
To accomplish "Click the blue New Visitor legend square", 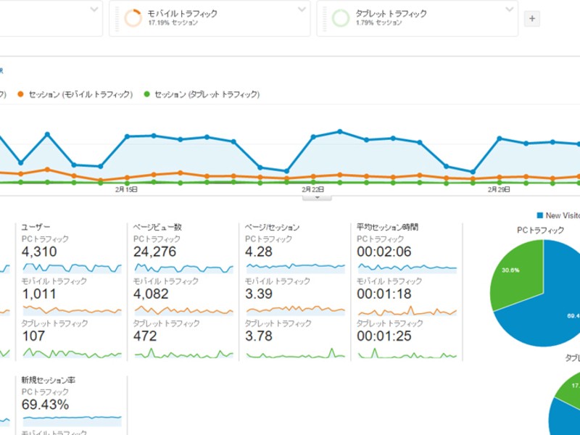I will pyautogui.click(x=539, y=215).
